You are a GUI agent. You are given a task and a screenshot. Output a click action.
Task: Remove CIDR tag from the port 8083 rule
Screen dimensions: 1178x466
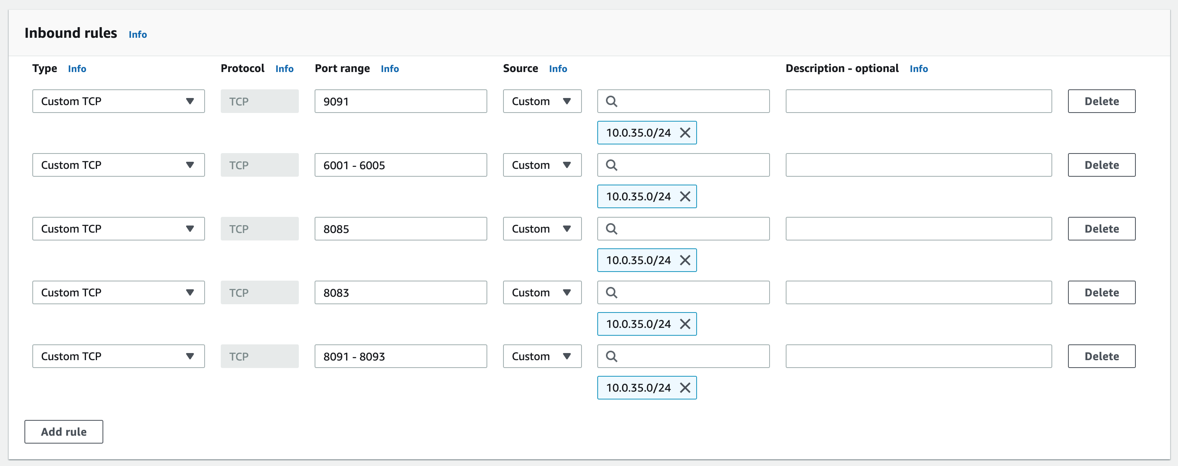(x=684, y=324)
